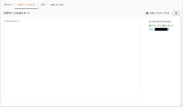Open the HAR ファイル tab
The image size is (183, 107).
(x=57, y=5)
